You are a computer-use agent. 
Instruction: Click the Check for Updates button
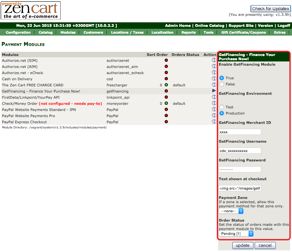pos(270,8)
